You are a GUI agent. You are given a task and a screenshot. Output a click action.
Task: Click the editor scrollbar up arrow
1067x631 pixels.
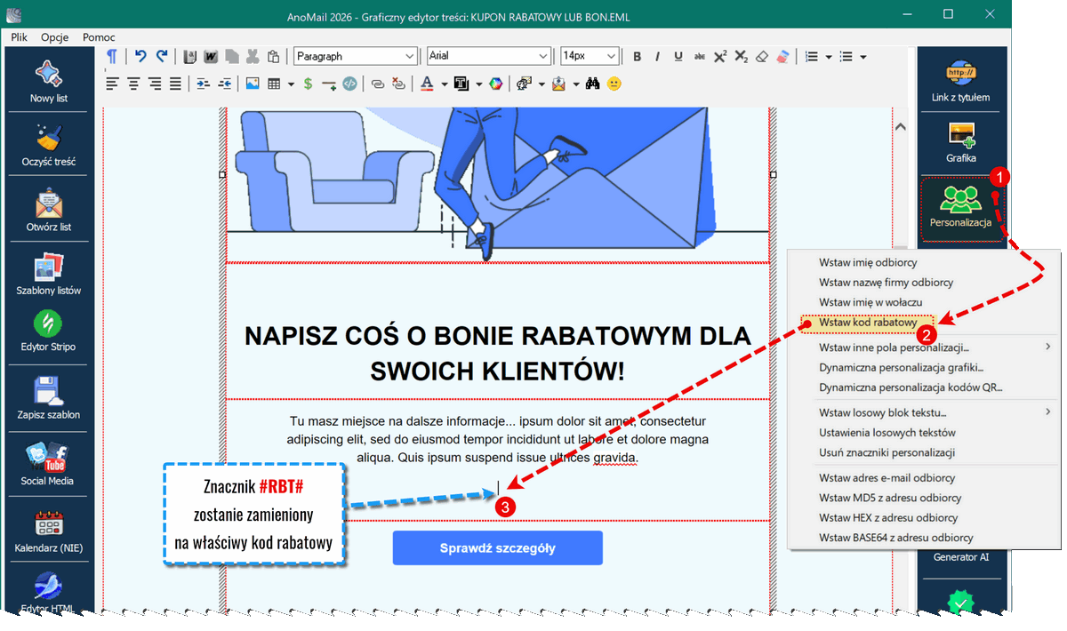click(x=900, y=127)
